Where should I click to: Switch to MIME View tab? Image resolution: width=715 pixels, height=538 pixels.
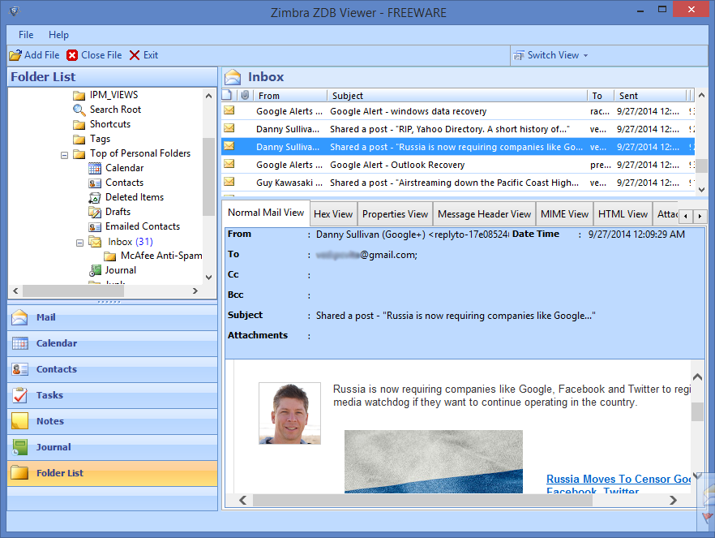[564, 214]
